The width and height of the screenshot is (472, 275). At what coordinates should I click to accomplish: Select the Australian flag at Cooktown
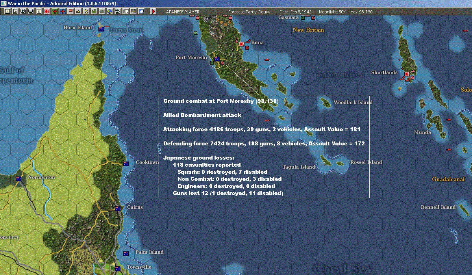click(126, 164)
